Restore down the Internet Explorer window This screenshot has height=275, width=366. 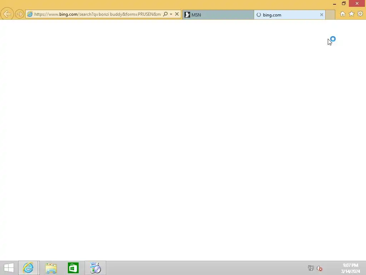(x=343, y=4)
